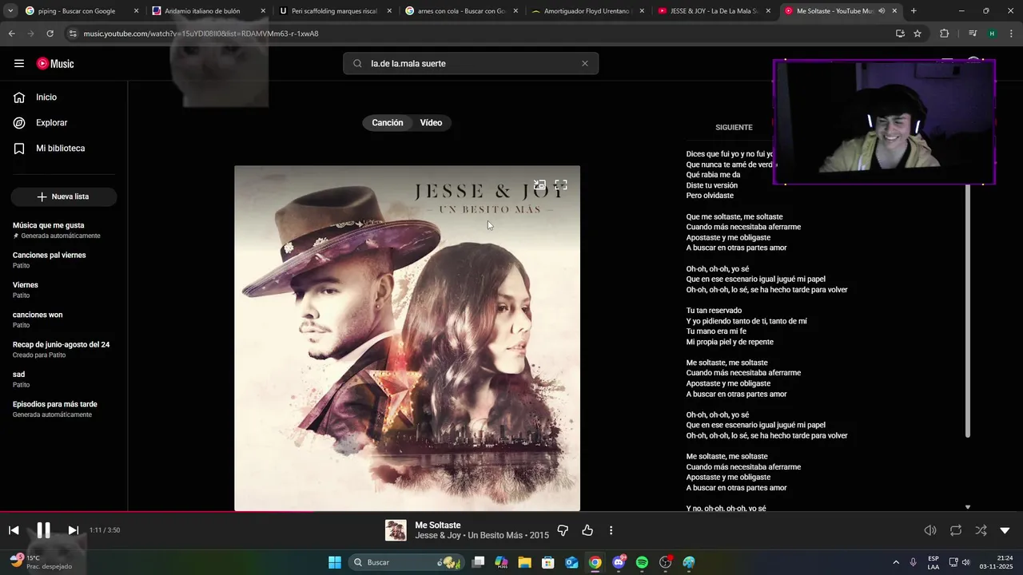The width and height of the screenshot is (1023, 575).
Task: Mute audio on the Me Soltaste tab
Action: (x=882, y=11)
